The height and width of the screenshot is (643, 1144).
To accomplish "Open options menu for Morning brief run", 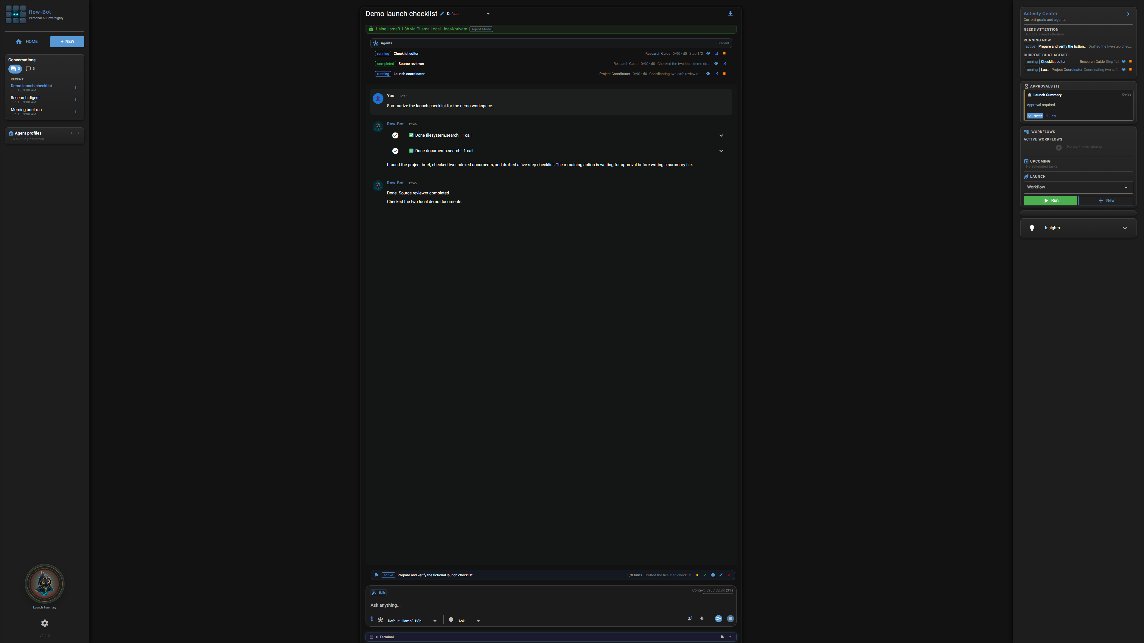I will [x=75, y=111].
